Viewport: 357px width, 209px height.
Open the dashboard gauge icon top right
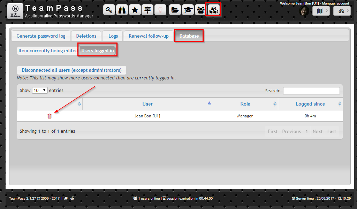click(341, 11)
